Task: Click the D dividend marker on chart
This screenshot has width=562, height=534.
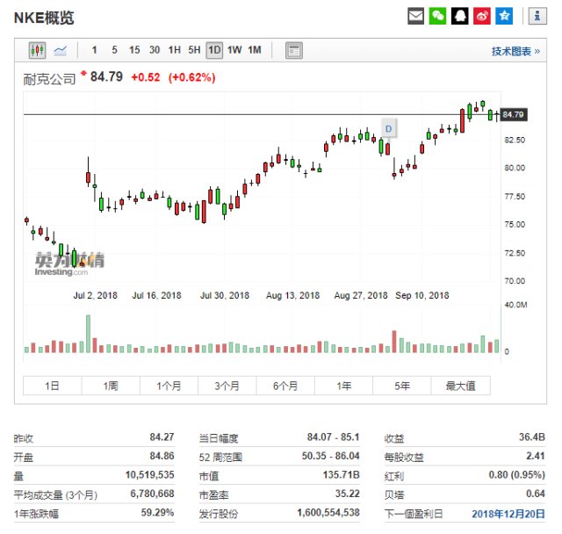Action: click(388, 128)
